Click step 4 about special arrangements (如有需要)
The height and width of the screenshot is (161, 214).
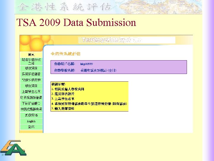(89, 104)
